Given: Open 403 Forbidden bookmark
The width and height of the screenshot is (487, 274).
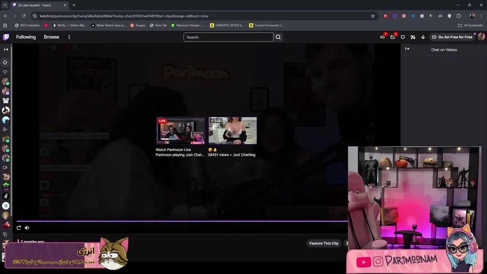Looking at the screenshot, I should [27, 25].
